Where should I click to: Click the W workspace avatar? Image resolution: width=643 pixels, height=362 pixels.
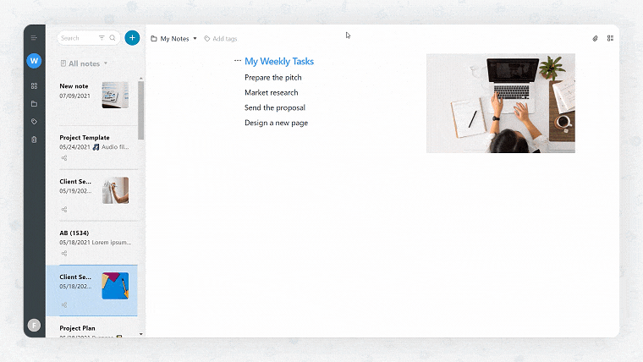(34, 61)
